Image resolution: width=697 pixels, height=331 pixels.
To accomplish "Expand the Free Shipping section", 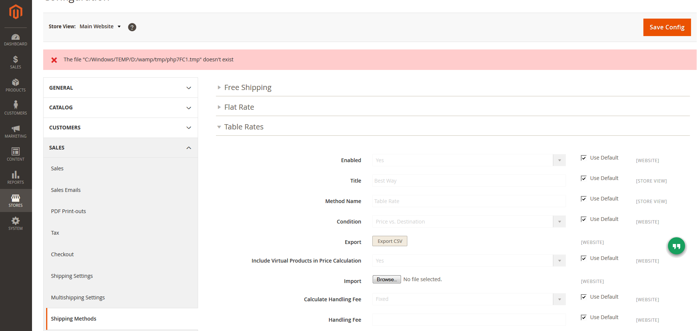I will (248, 87).
